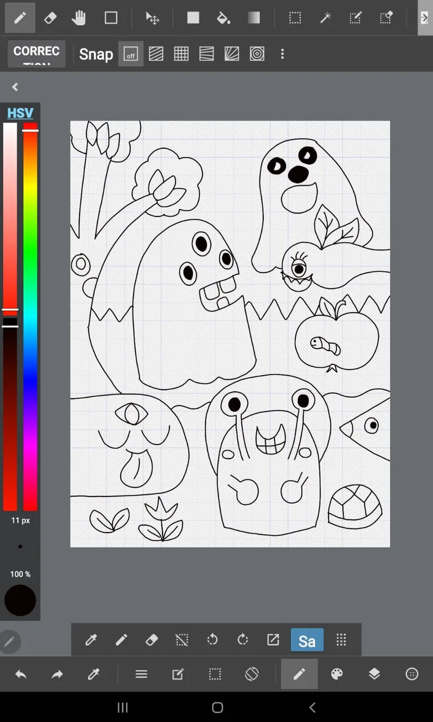The width and height of the screenshot is (433, 722).
Task: Select the Rectangular selection tool
Action: point(295,18)
